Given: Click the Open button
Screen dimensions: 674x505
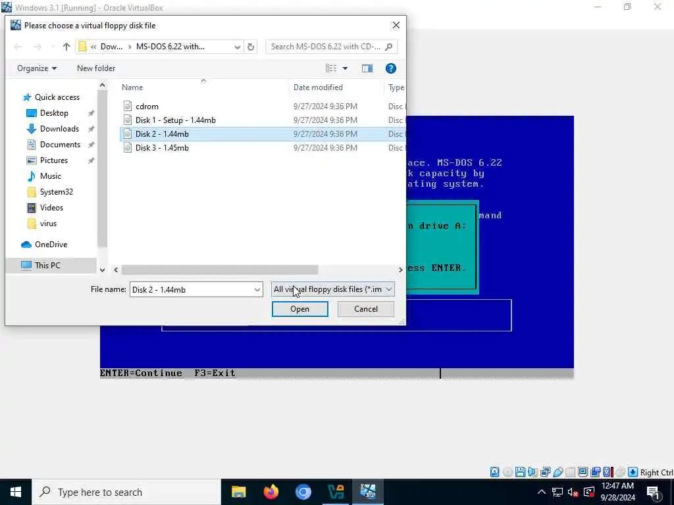Looking at the screenshot, I should (x=300, y=309).
